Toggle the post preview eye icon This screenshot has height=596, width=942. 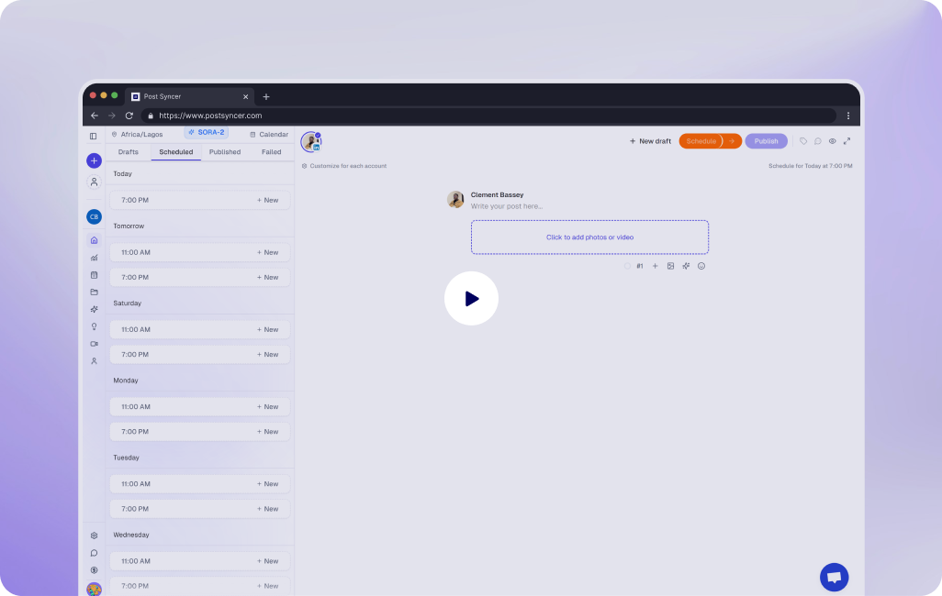pyautogui.click(x=832, y=141)
